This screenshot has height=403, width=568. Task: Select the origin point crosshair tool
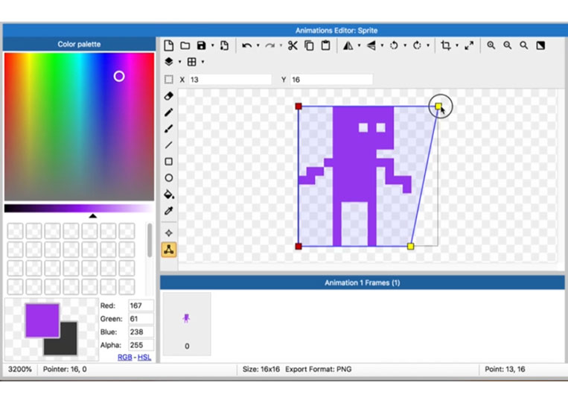[x=169, y=233]
